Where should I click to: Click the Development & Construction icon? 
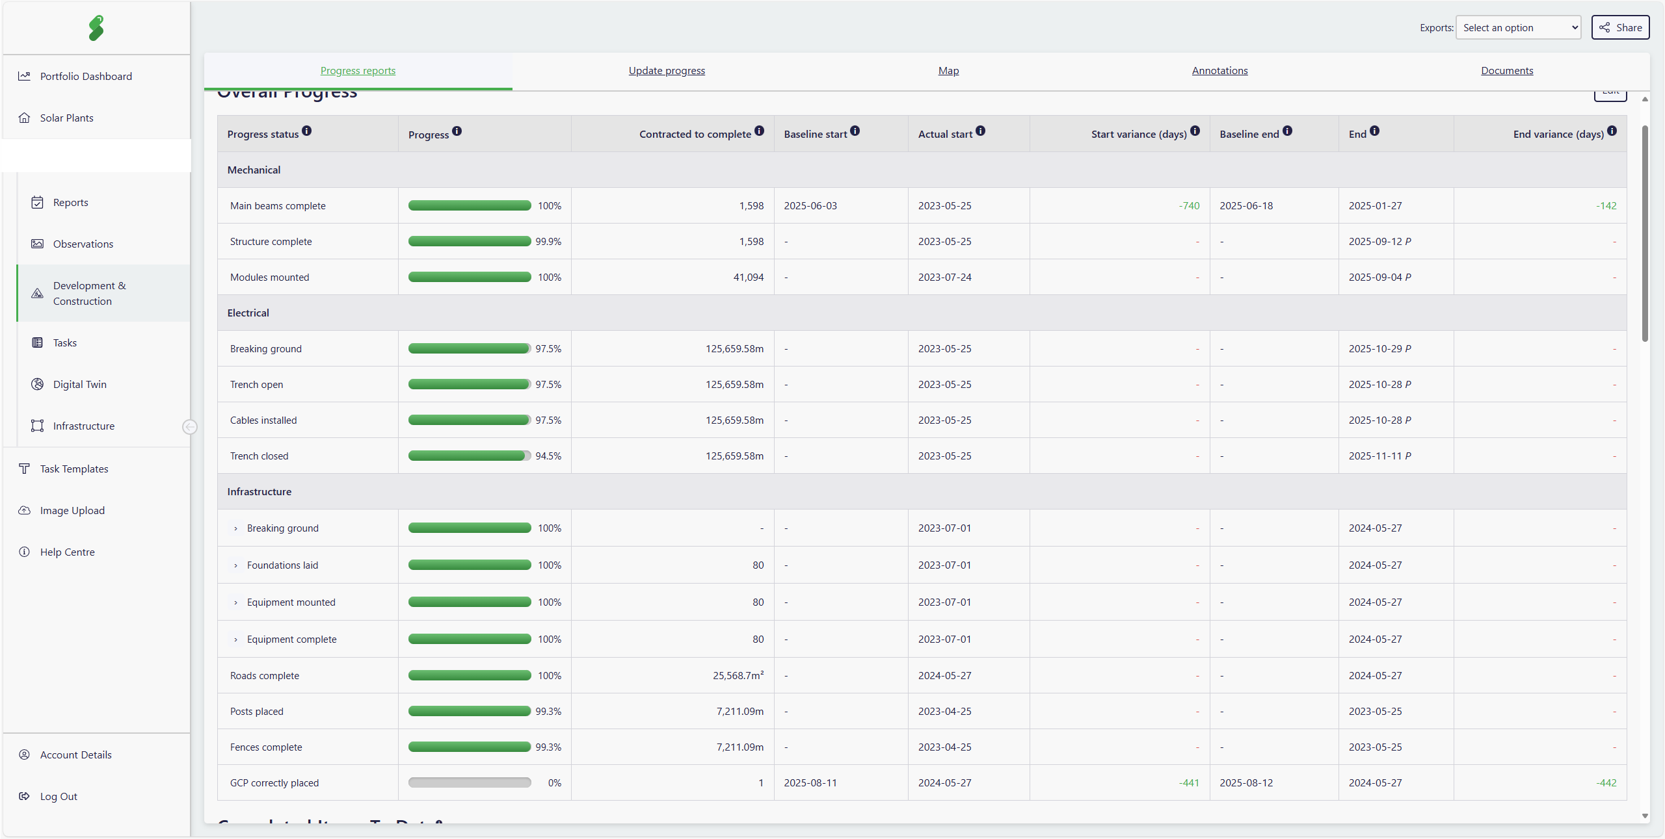37,293
